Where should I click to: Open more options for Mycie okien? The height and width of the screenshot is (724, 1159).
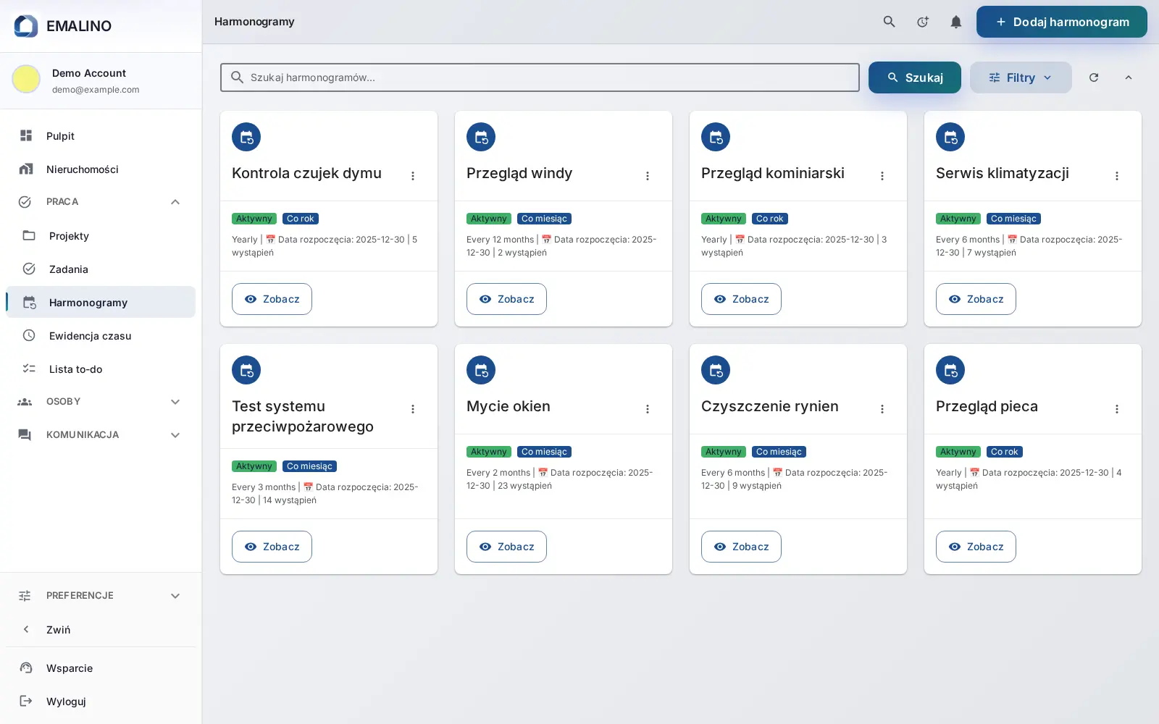(x=648, y=409)
